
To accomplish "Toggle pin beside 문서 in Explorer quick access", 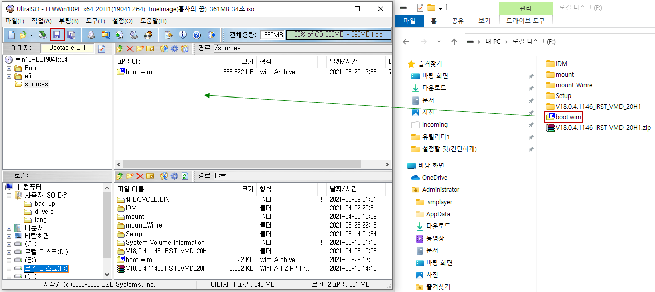I will click(531, 100).
